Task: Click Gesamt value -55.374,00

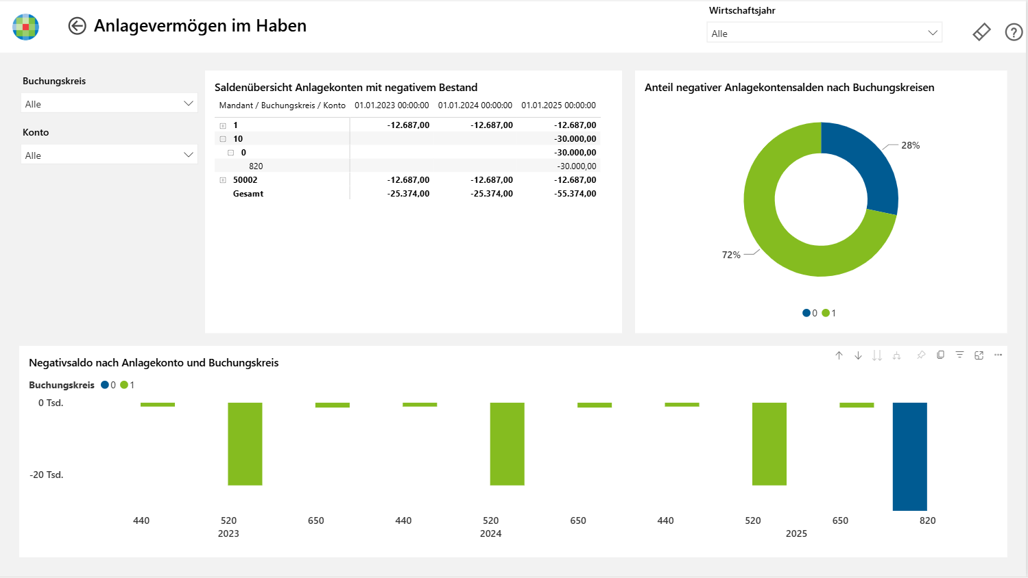Action: (575, 194)
